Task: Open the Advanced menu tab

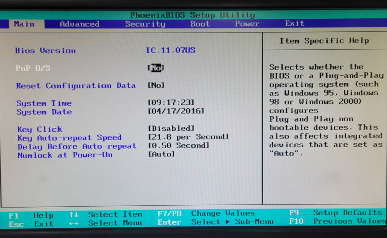Action: [x=79, y=24]
